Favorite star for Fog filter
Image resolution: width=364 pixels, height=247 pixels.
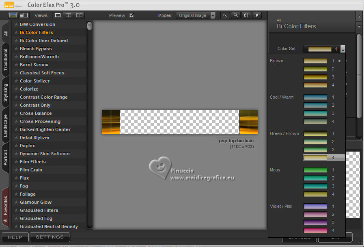click(16, 186)
